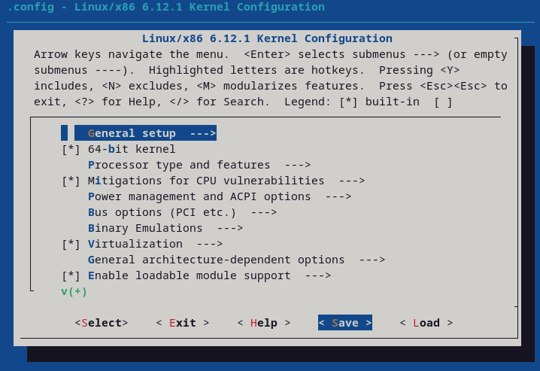This screenshot has height=371, width=540.
Task: Expand arrow after Power management and ACPI options
Action: [x=338, y=196]
